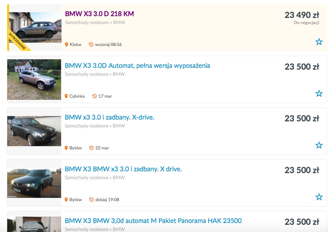Click the Bytów location next to 22 mar

[x=76, y=148]
